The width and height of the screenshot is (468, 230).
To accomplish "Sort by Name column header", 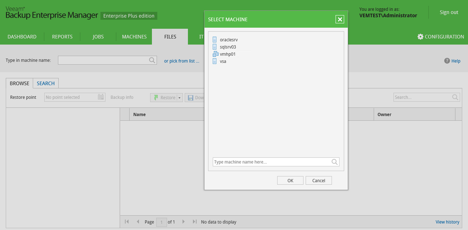I will point(139,115).
